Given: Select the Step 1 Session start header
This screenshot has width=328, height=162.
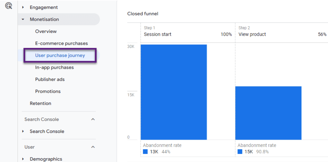Looking at the screenshot, I should tap(188, 32).
